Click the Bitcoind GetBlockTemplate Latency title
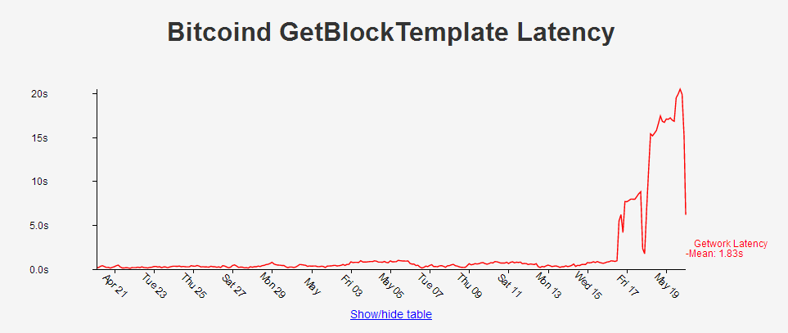 click(x=390, y=32)
